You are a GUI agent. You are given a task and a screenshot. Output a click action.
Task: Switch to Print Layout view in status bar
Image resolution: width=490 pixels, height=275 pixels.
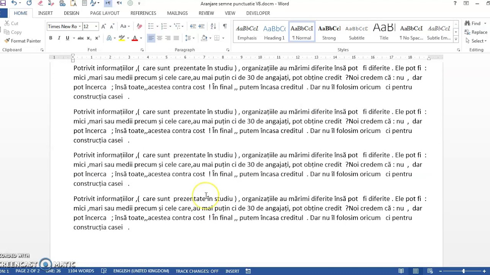416,271
